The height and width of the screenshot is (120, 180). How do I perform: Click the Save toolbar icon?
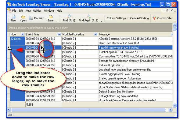point(51,17)
